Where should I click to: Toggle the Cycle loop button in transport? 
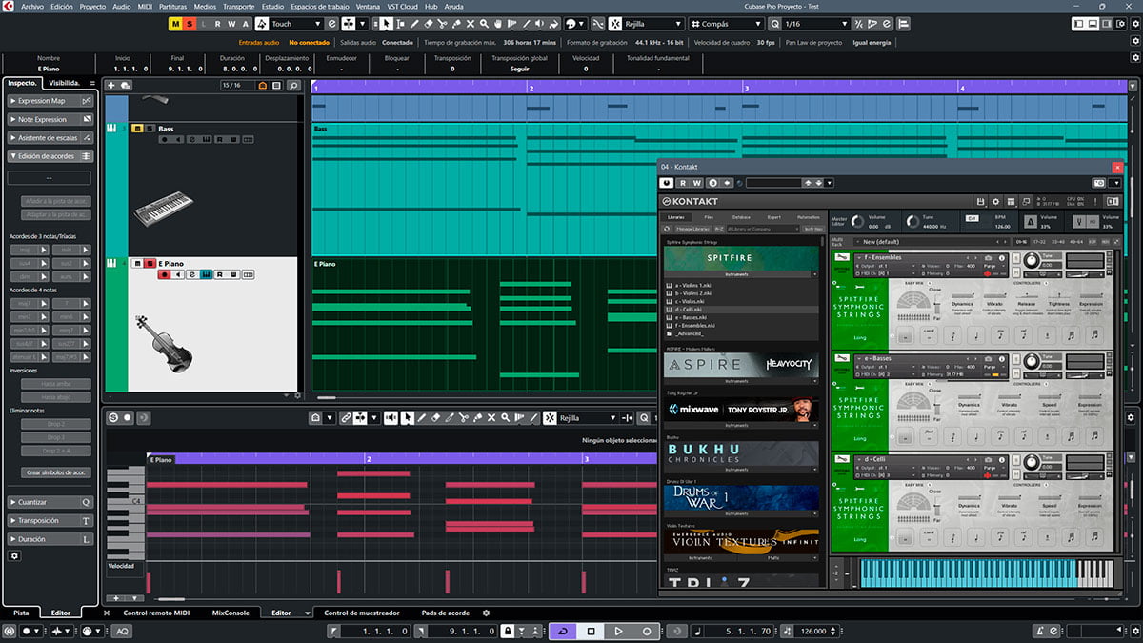click(563, 631)
